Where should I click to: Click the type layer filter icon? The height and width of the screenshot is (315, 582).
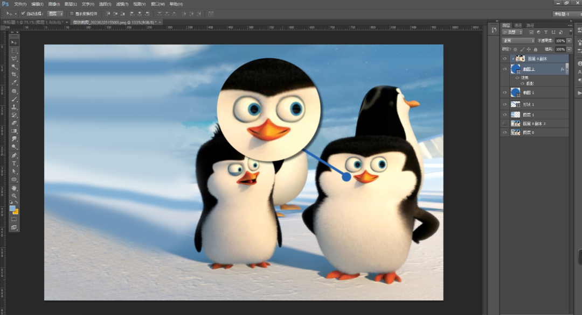545,33
